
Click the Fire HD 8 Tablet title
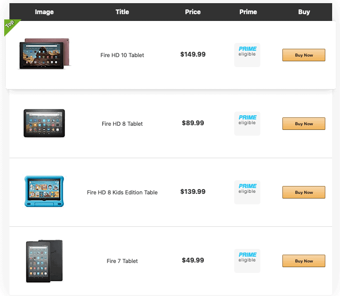122,124
